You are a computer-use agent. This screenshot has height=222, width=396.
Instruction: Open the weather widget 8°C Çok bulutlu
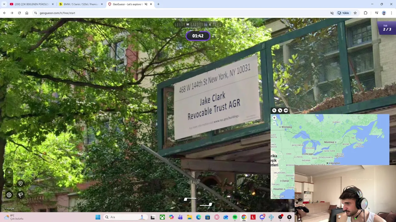click(x=13, y=217)
